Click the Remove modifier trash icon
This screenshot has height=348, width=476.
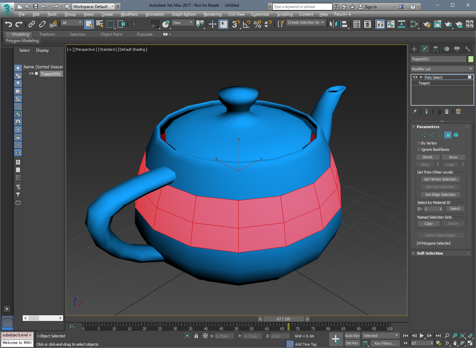(x=447, y=111)
